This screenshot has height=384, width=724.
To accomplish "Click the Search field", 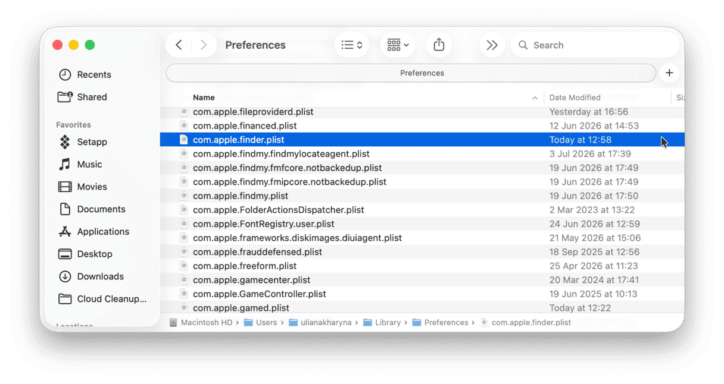I will coord(594,45).
